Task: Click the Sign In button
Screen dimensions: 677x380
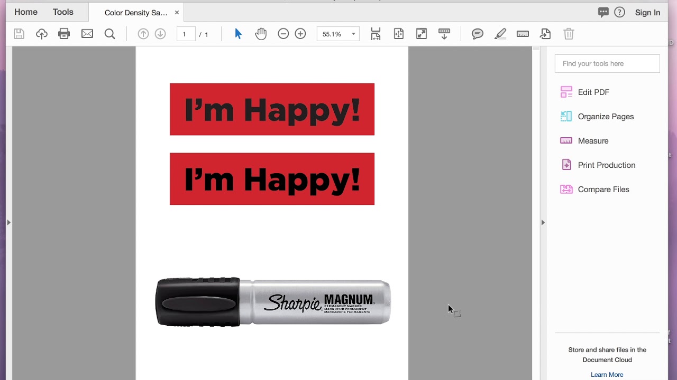Action: [x=647, y=13]
